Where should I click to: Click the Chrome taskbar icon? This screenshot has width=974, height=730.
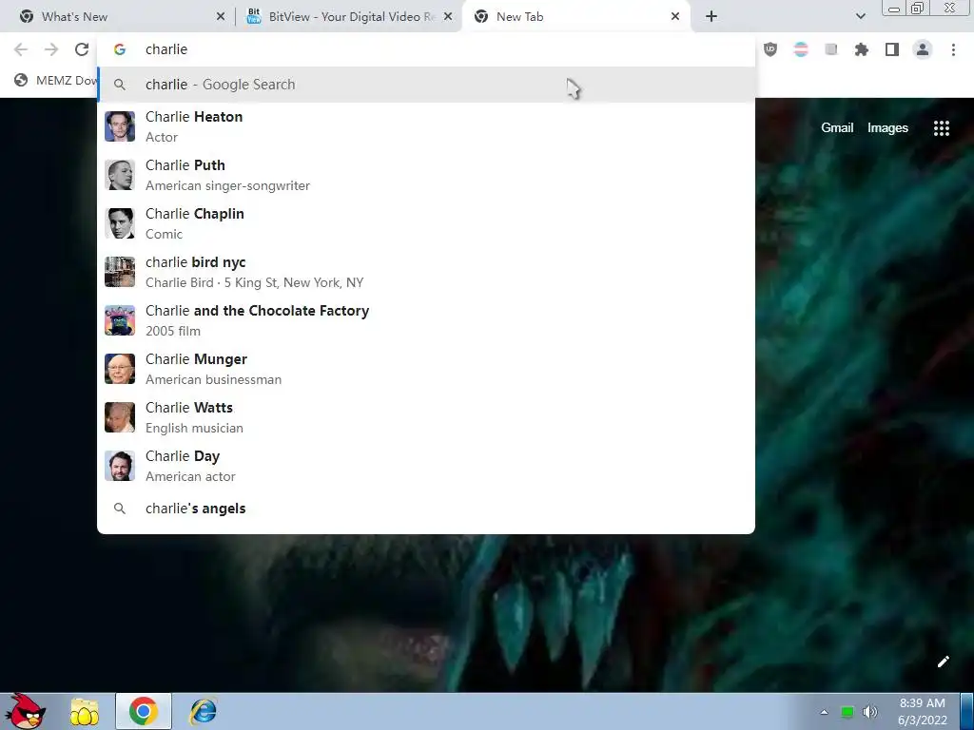(x=144, y=711)
